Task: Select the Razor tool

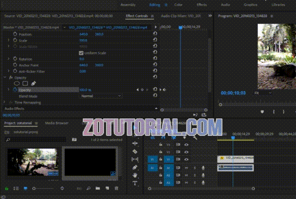Action: click(x=135, y=152)
